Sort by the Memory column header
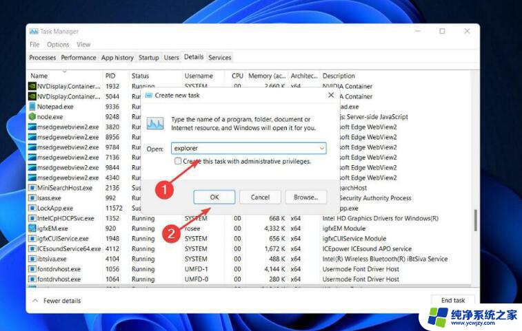The width and height of the screenshot is (522, 331). pos(267,76)
